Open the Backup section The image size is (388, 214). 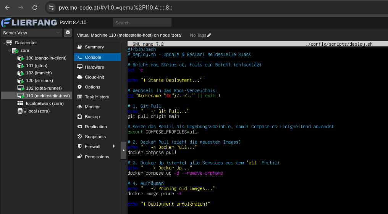[92, 117]
